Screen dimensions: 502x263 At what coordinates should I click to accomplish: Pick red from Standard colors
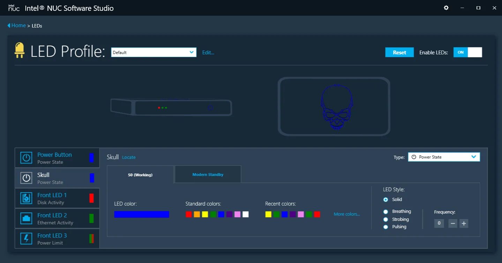coord(189,214)
